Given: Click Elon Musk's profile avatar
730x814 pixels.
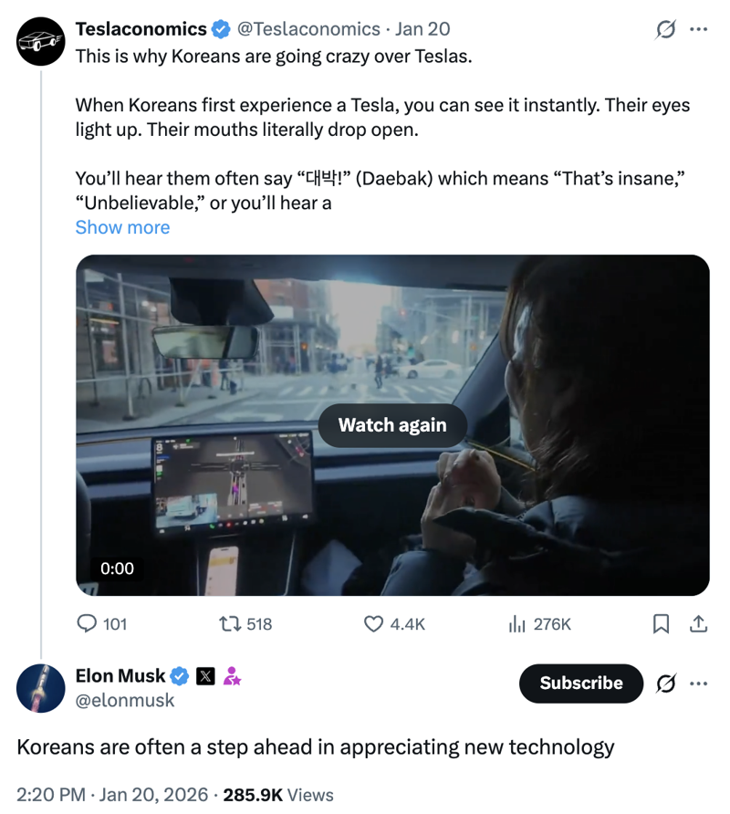Looking at the screenshot, I should pyautogui.click(x=40, y=689).
